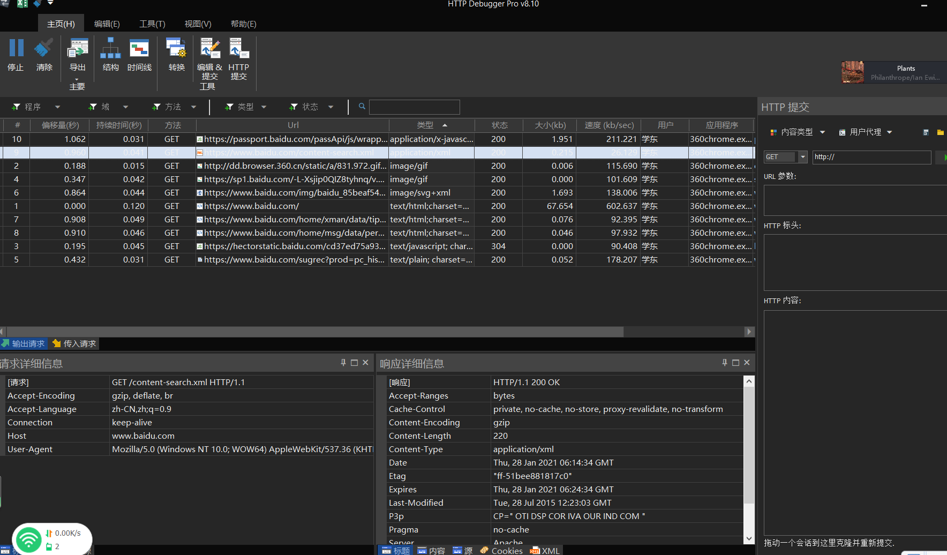
Task: Click the filter search input field
Action: tap(415, 107)
